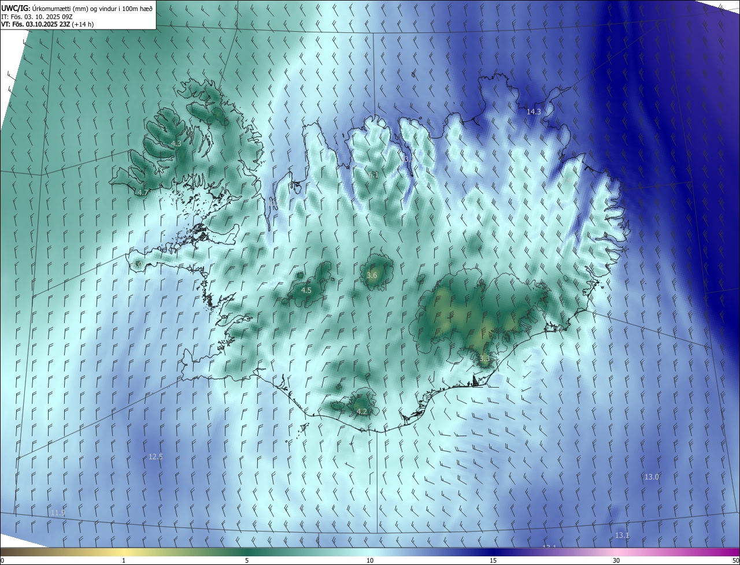This screenshot has width=740, height=565.
Task: Click the 13.0 value label over the ocean
Action: click(x=652, y=477)
